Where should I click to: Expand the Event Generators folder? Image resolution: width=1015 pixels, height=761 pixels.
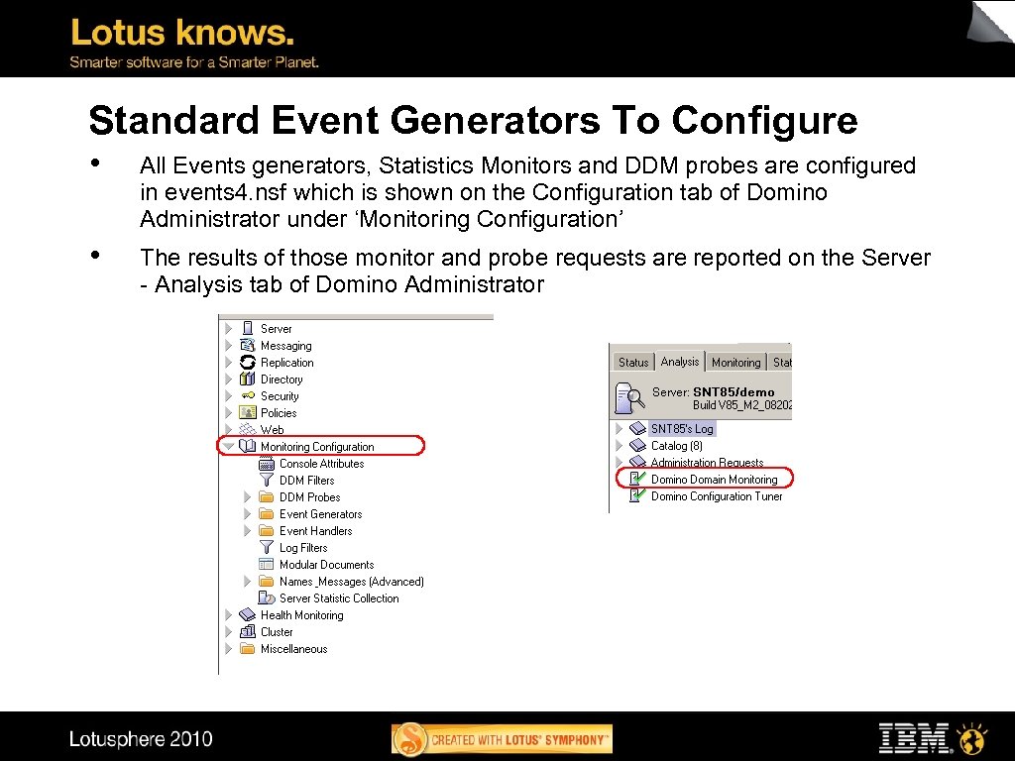coord(245,513)
